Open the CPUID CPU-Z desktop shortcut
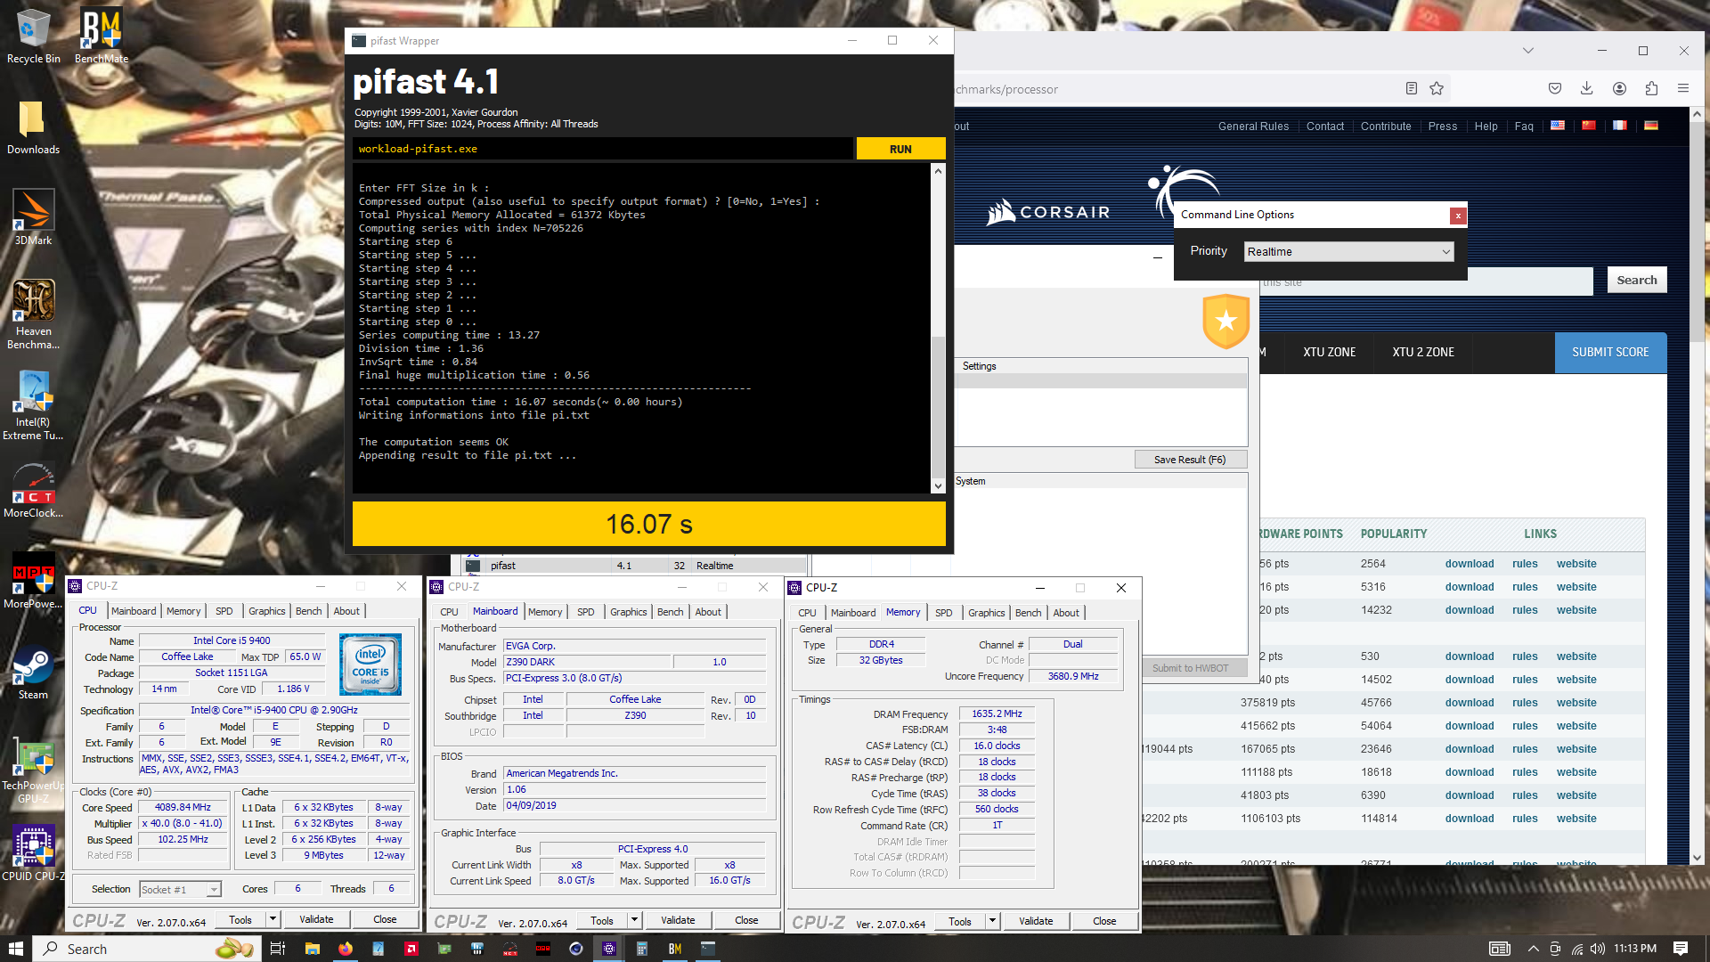Viewport: 1710px width, 962px height. [x=33, y=853]
